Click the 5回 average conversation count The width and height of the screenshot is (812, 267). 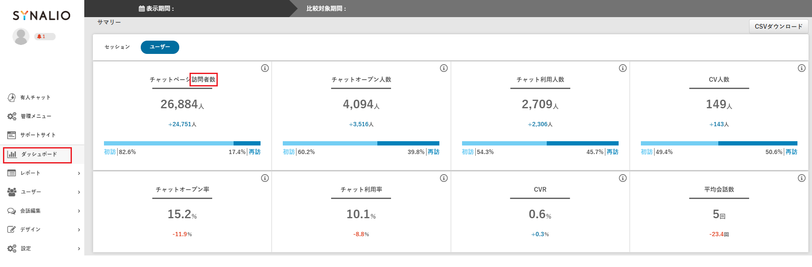click(719, 214)
